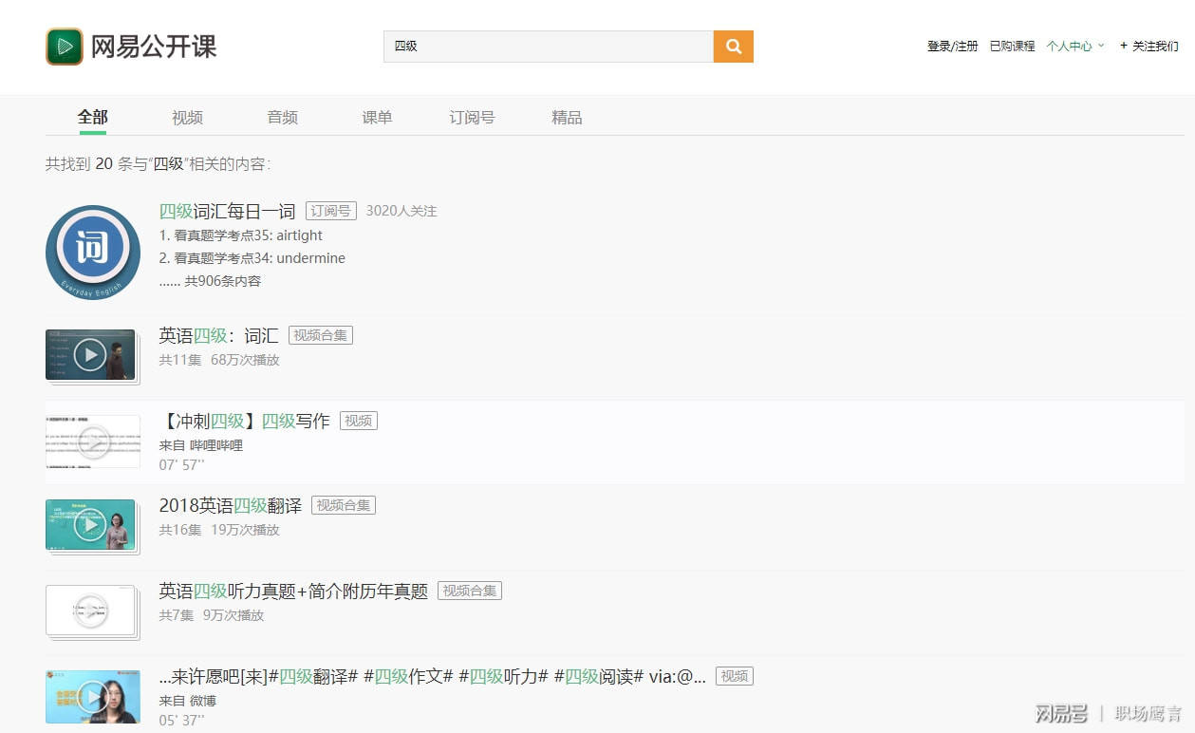Select the 订阅号 tab
Screen dimensions: 1195x733
coord(472,118)
